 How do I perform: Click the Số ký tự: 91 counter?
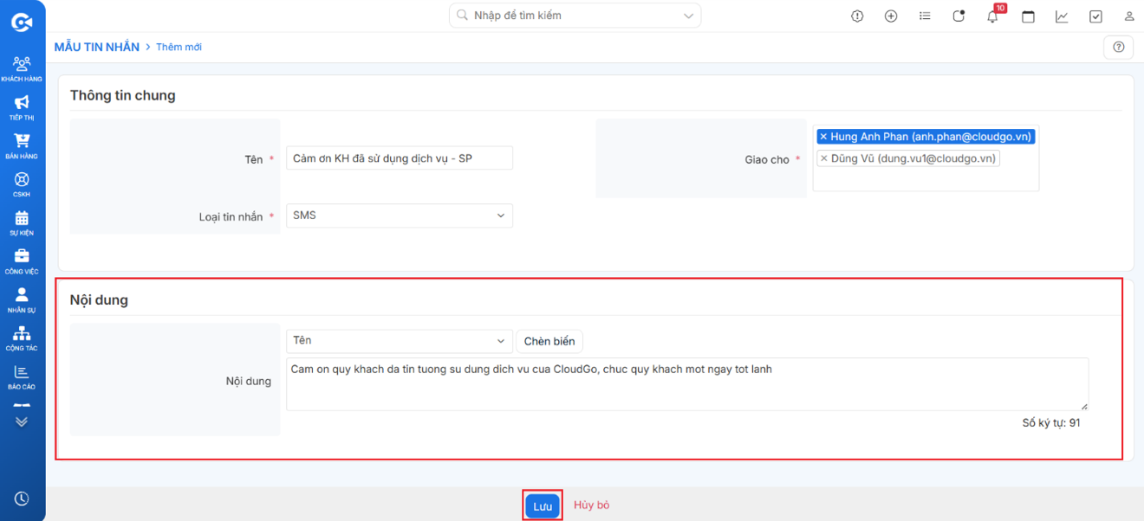1051,423
